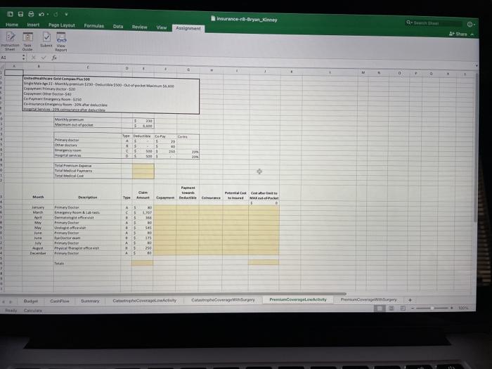Switch to Normal view icon
492x369 pixels.
[x=380, y=308]
